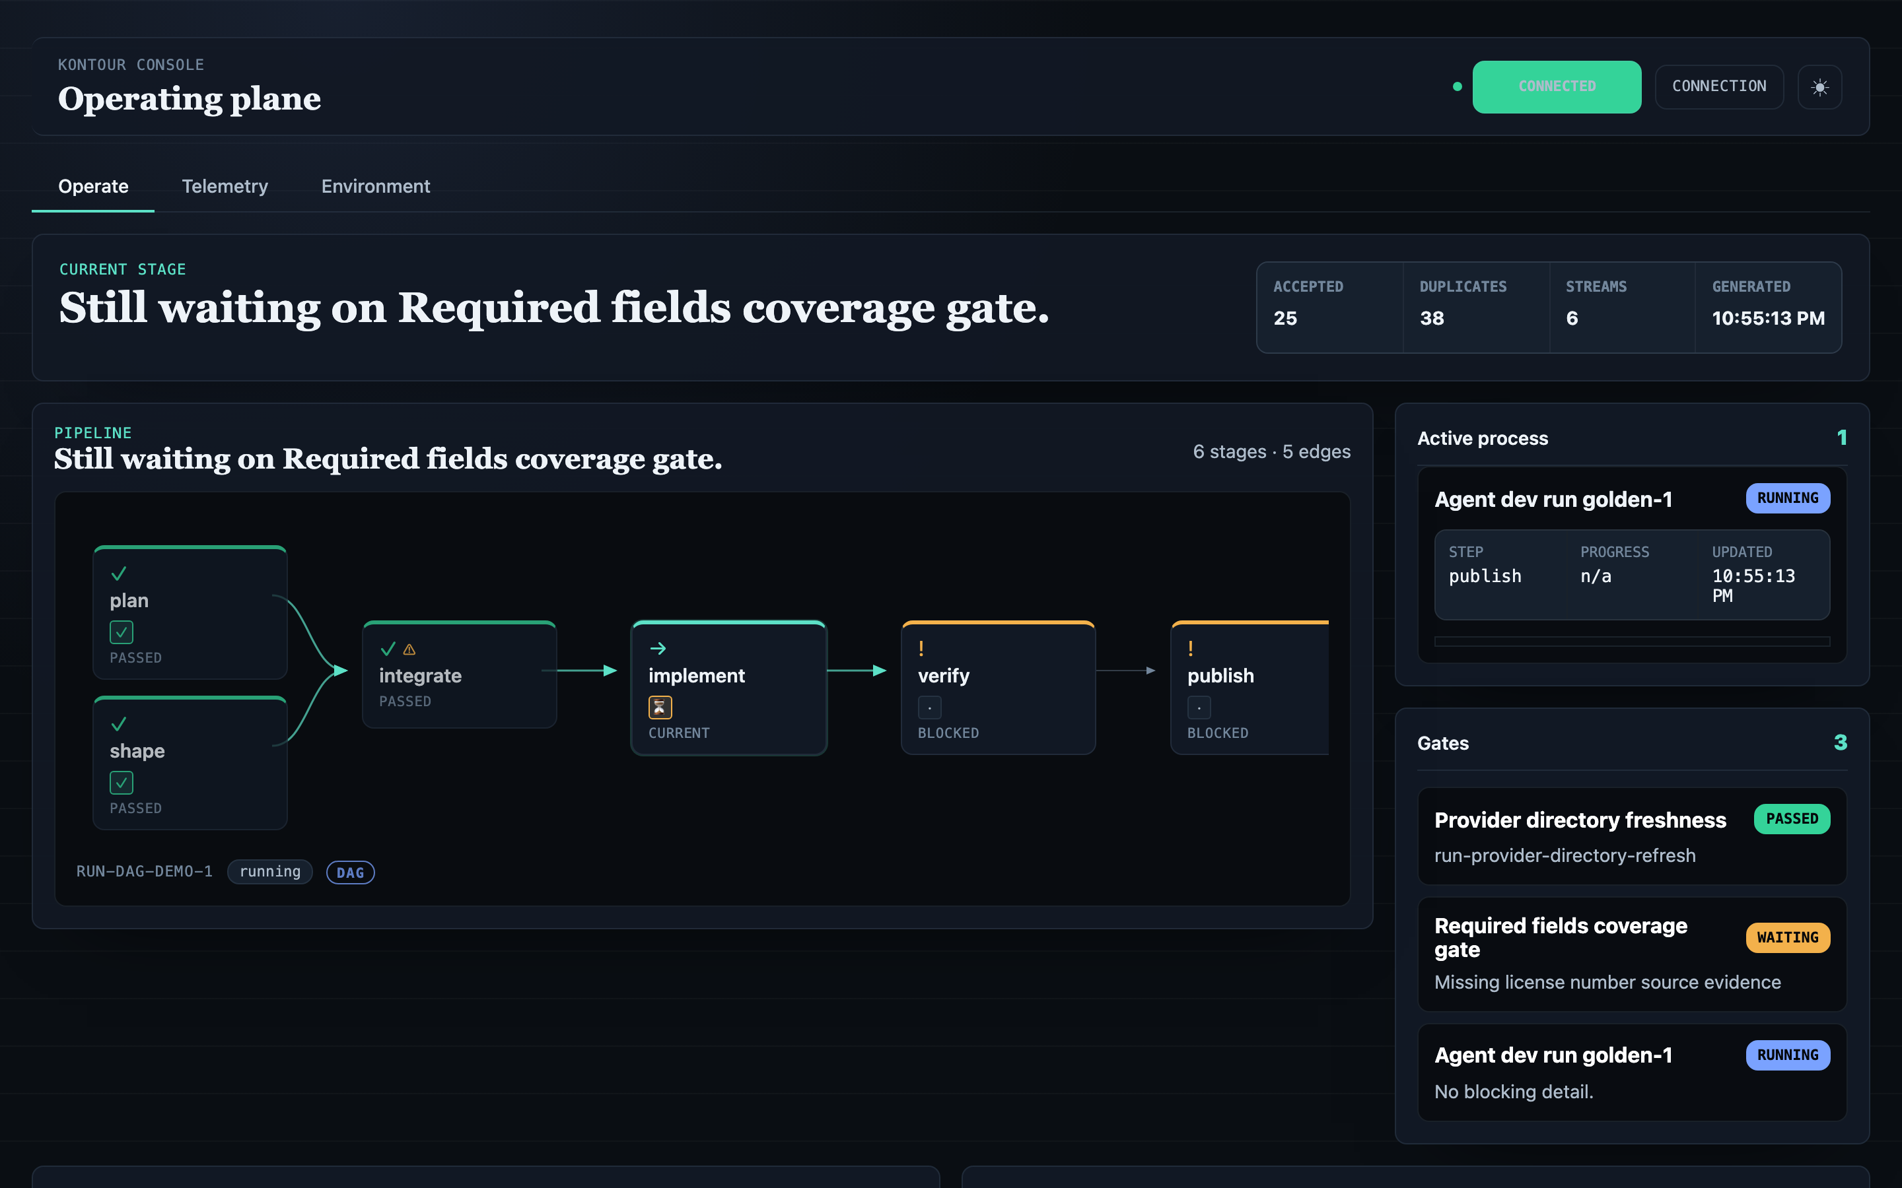Click the STREAMS 6 stat cell
The image size is (1902, 1188).
[1622, 307]
